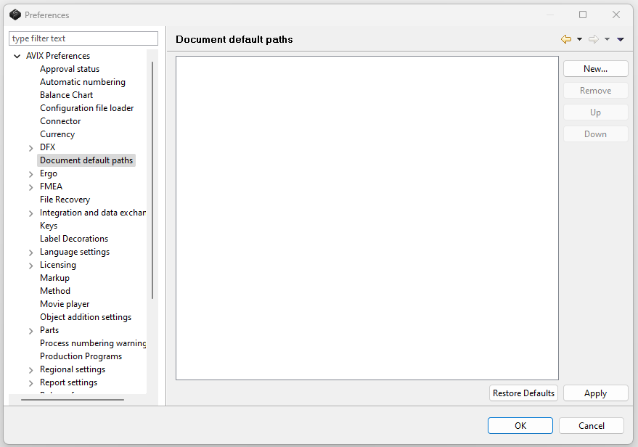The image size is (638, 447).
Task: Open the back history dropdown arrow
Action: [x=579, y=39]
